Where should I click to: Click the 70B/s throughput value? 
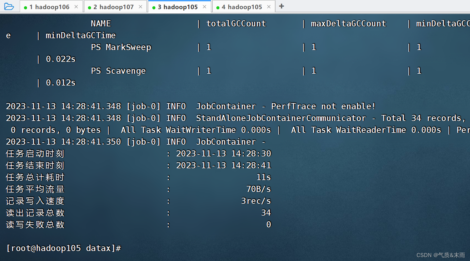tap(259, 189)
